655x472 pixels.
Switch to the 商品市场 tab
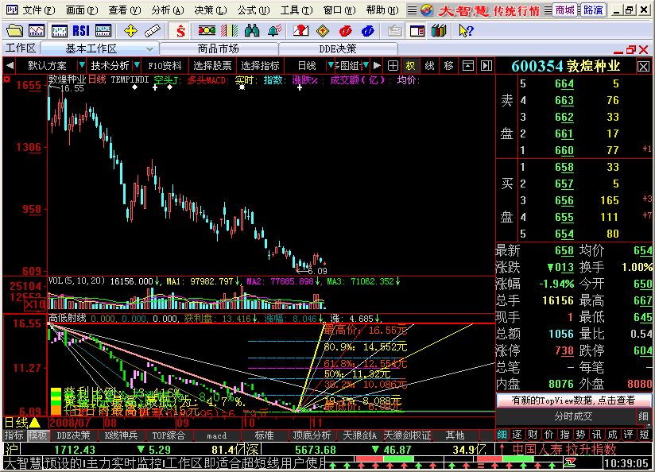pos(219,49)
